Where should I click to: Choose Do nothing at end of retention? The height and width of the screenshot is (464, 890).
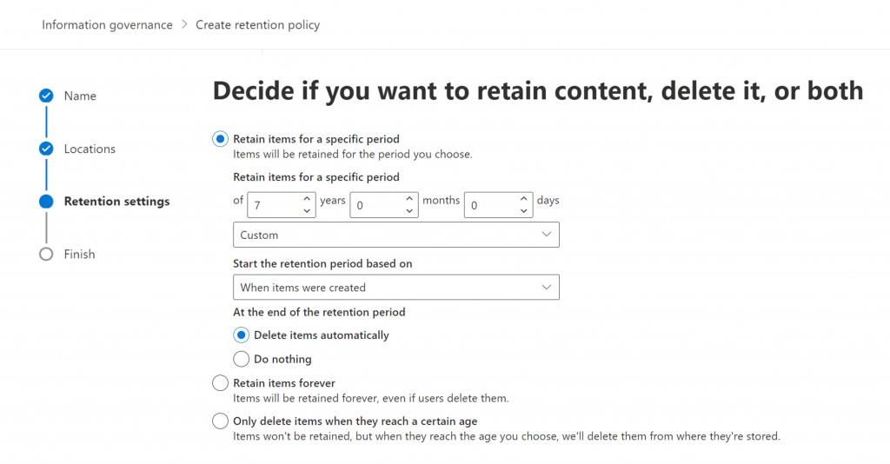point(242,359)
